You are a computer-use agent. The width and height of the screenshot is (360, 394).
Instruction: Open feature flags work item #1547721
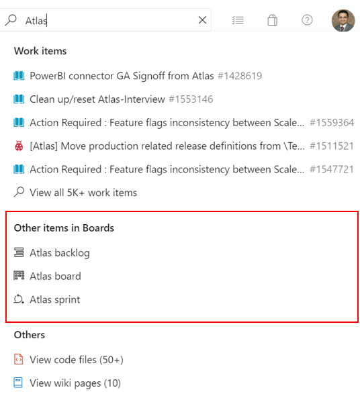183,169
